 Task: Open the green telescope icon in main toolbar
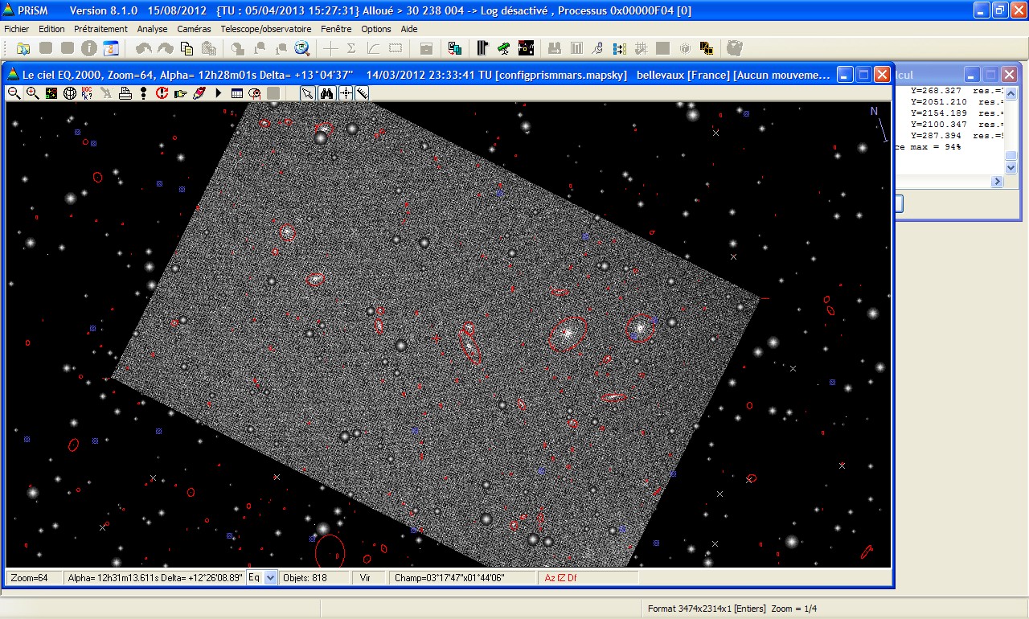click(x=503, y=48)
